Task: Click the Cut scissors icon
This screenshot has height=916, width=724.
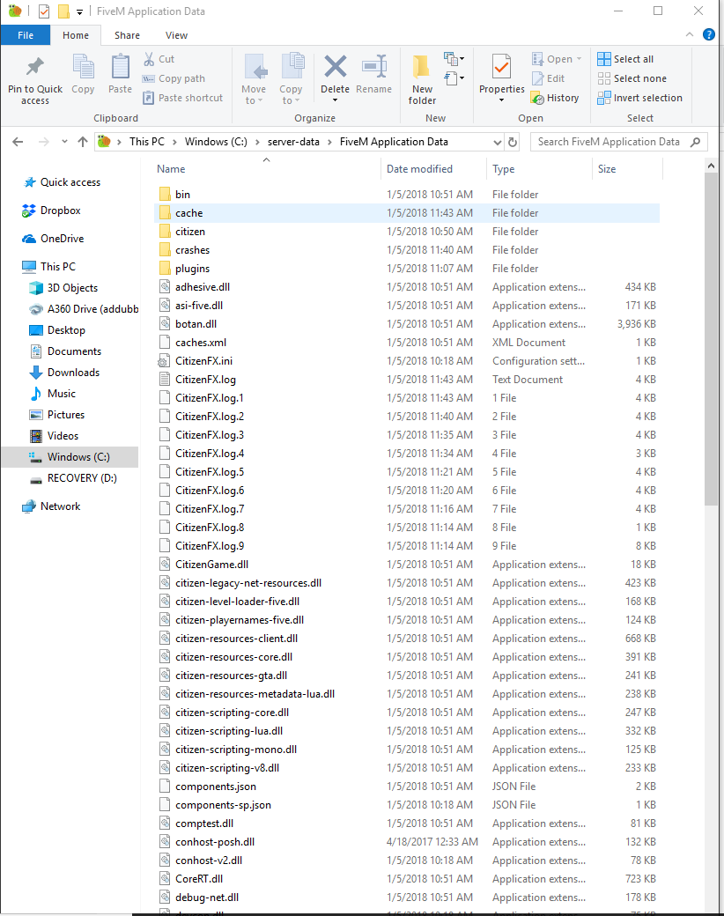Action: point(149,59)
